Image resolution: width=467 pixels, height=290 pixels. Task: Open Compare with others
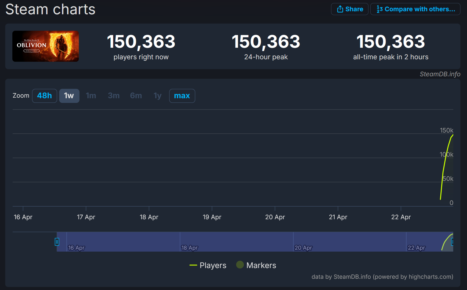(x=415, y=9)
